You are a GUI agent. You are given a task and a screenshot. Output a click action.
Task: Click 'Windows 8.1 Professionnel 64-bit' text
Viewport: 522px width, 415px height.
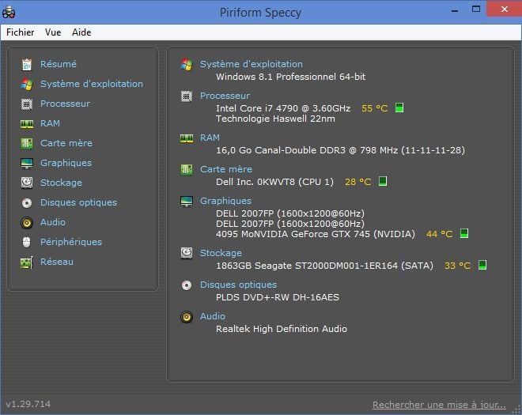(x=290, y=77)
